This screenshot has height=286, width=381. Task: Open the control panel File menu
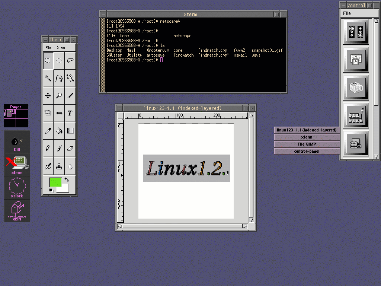[x=347, y=13]
